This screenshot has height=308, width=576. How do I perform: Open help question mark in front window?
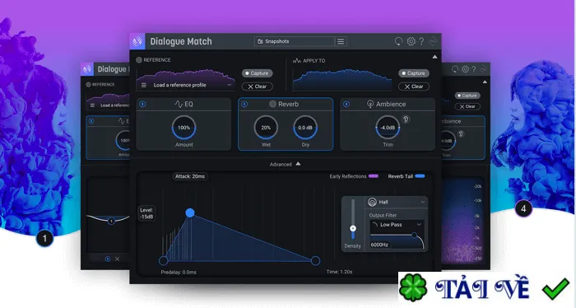click(421, 41)
